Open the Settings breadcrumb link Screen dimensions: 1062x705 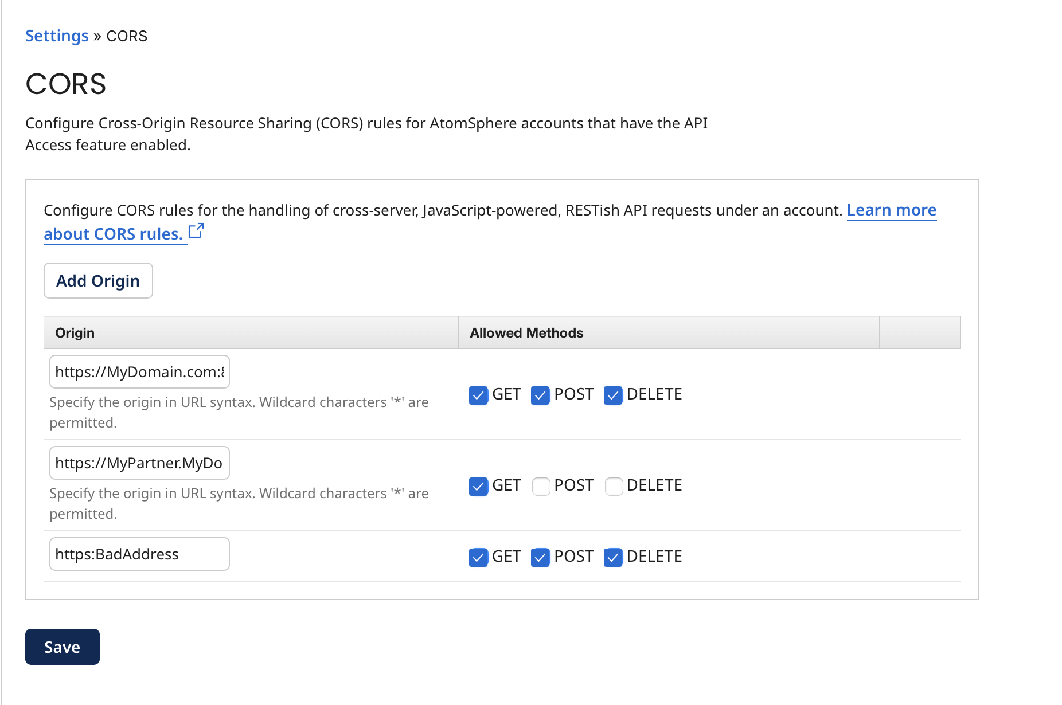[57, 36]
